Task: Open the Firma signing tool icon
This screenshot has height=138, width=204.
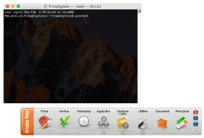Action: click(45, 122)
